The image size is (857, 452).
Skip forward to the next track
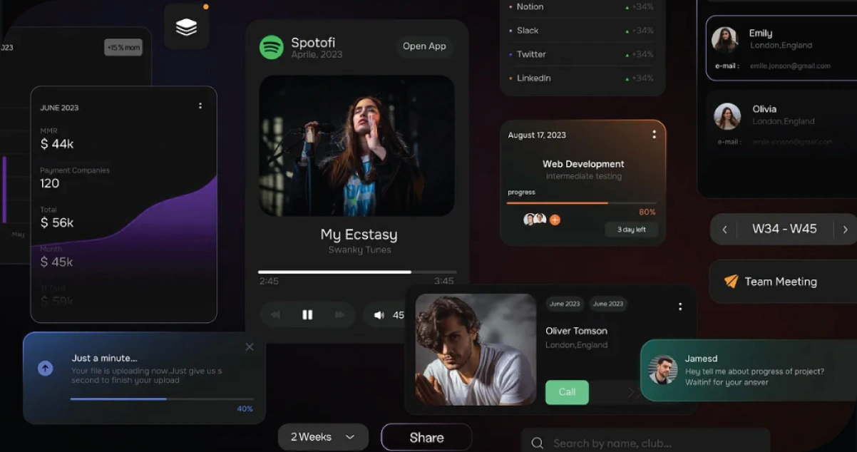coord(340,314)
